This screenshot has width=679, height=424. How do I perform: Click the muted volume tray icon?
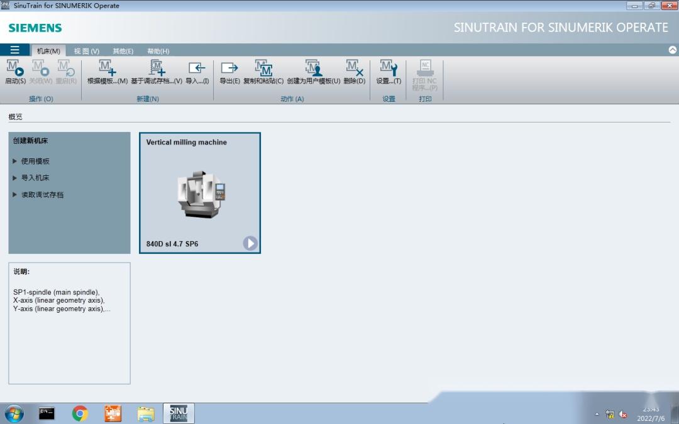coord(622,415)
